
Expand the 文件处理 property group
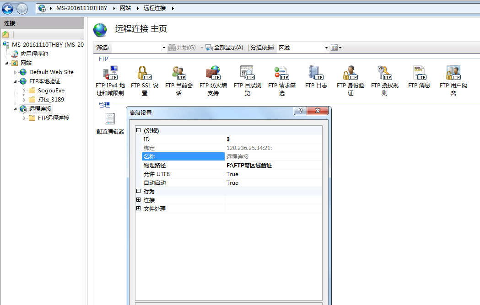click(x=139, y=209)
